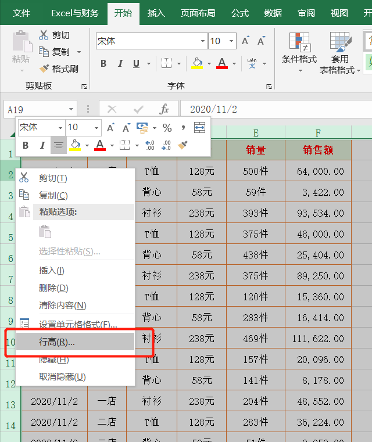Open the ribbon font name dropdown 宋体
The width and height of the screenshot is (372, 442).
[202, 41]
